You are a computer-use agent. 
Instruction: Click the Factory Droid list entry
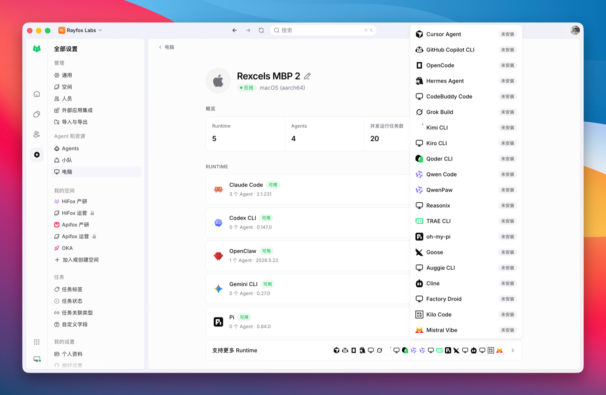[x=466, y=299]
